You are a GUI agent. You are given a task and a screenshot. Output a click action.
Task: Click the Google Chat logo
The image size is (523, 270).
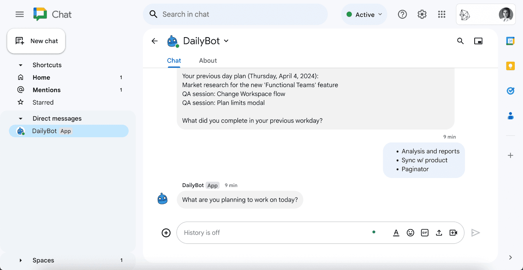(x=40, y=14)
